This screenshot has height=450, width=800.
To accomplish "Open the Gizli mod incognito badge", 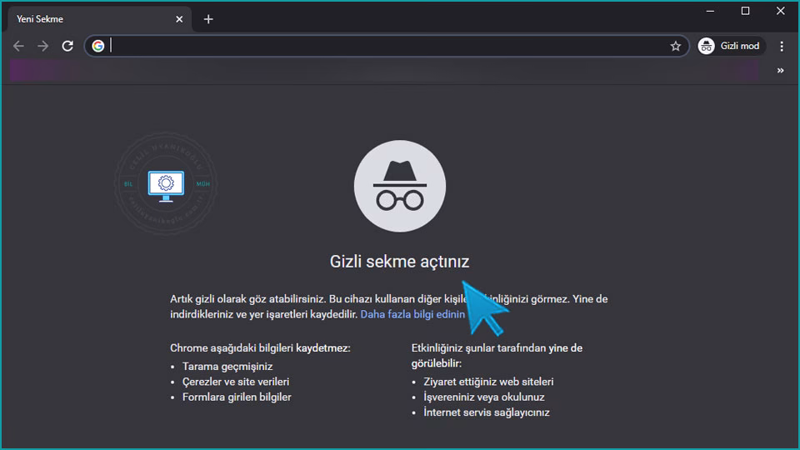I will tap(731, 46).
